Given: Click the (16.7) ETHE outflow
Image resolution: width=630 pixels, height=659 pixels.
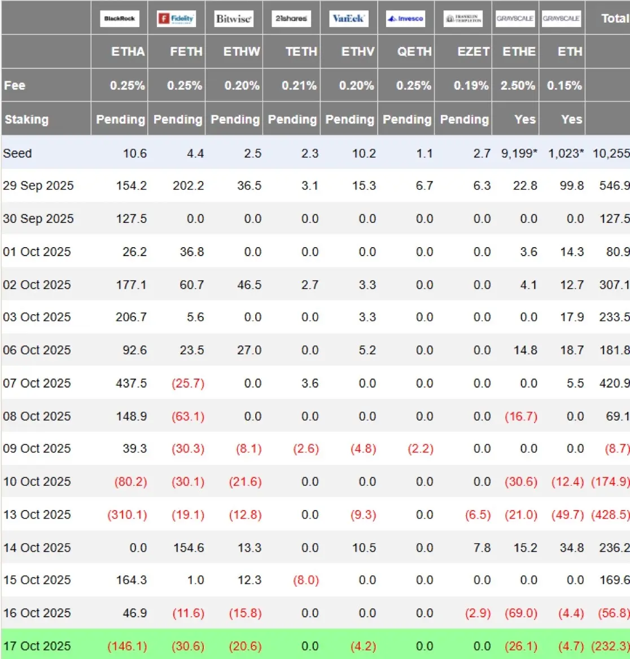Looking at the screenshot, I should 521,416.
